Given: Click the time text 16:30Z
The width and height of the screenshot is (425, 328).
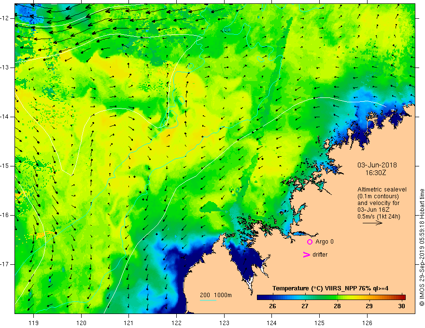Looking at the screenshot, I should [375, 173].
